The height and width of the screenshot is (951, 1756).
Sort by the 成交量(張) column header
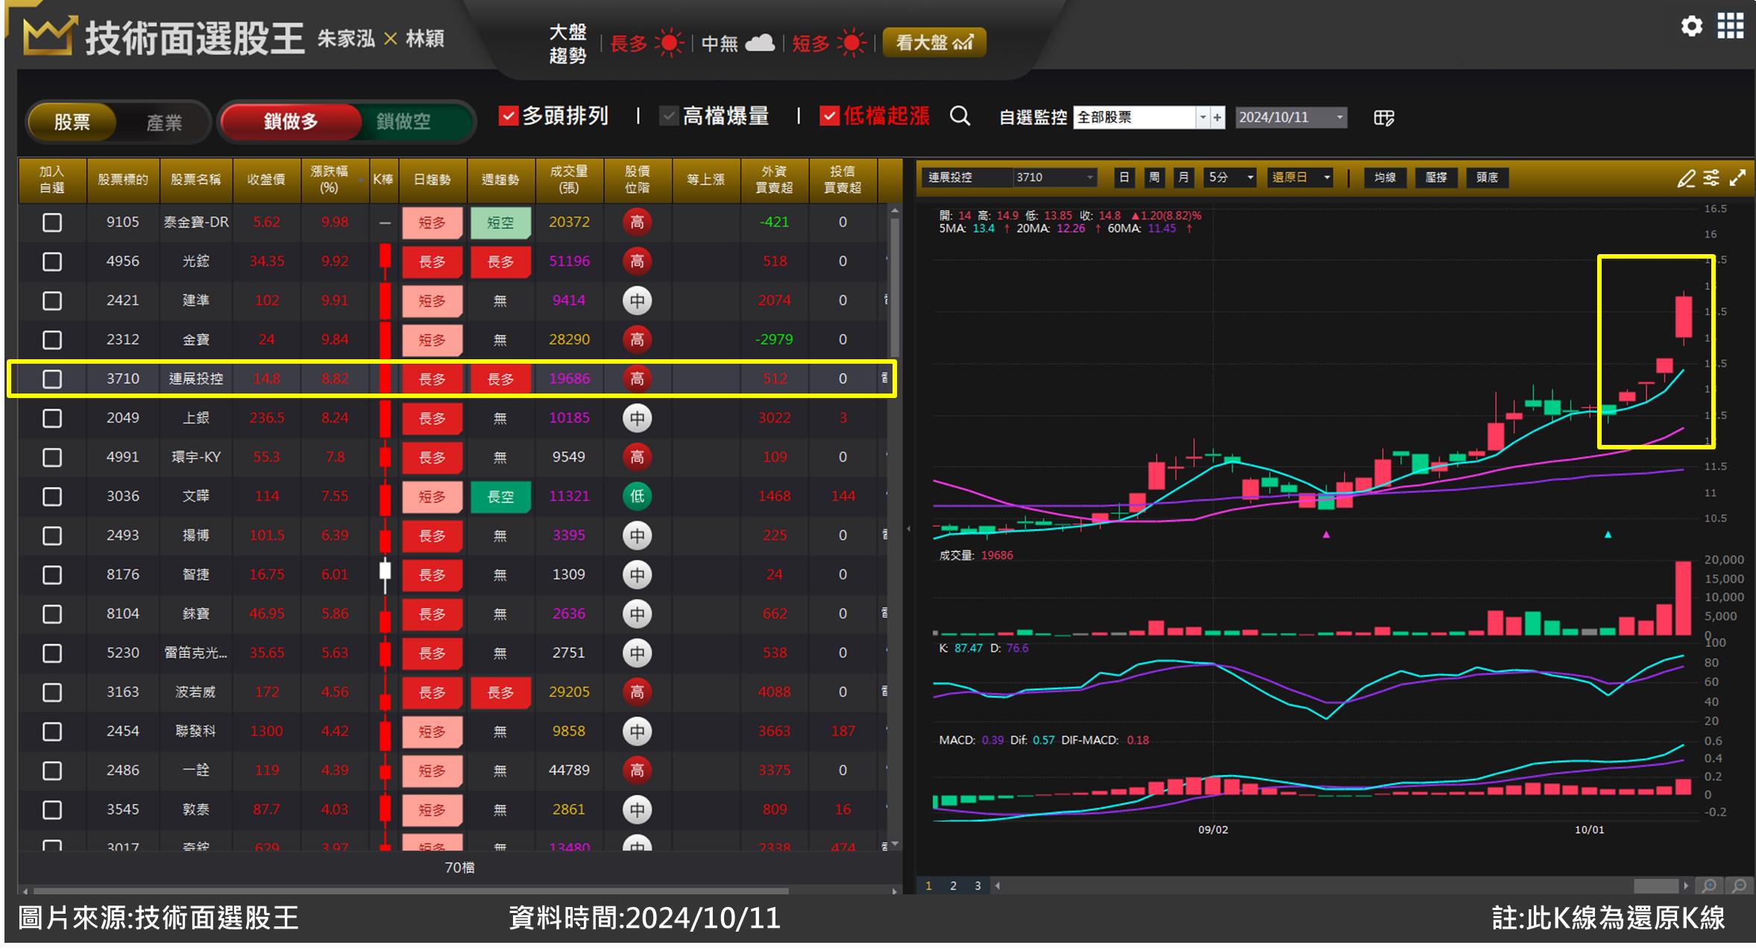click(x=569, y=180)
